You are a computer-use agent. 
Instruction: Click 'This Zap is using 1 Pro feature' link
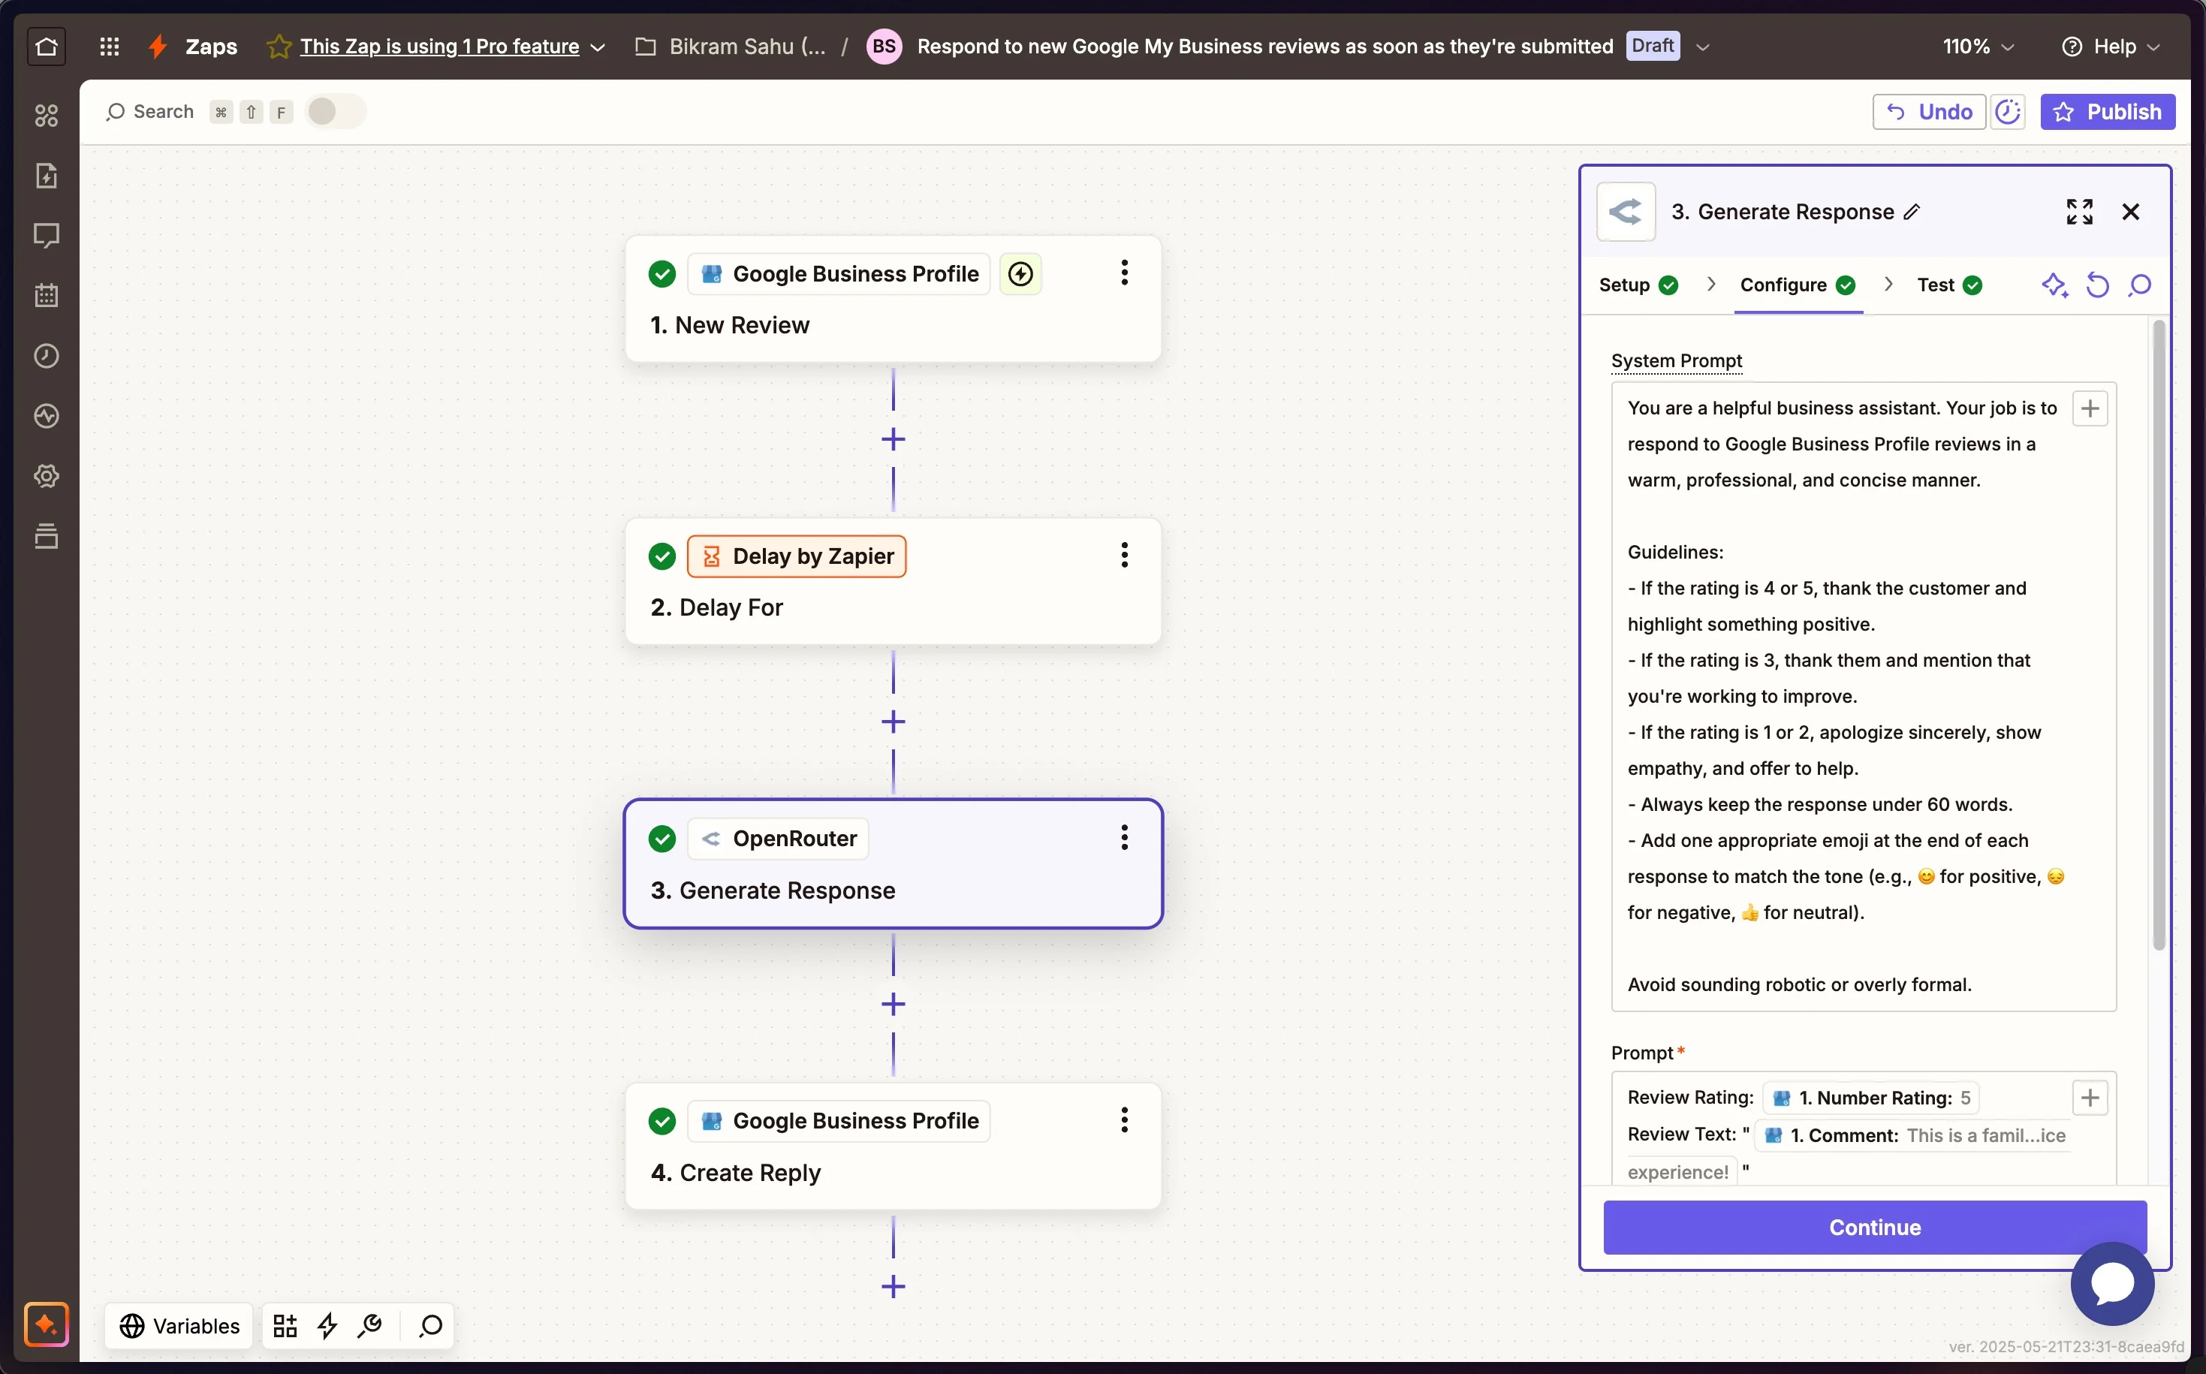coord(440,47)
